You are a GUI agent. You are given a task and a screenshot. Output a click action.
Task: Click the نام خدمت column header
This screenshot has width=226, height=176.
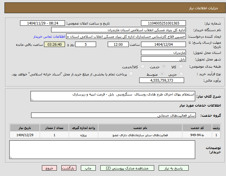coord(140,128)
